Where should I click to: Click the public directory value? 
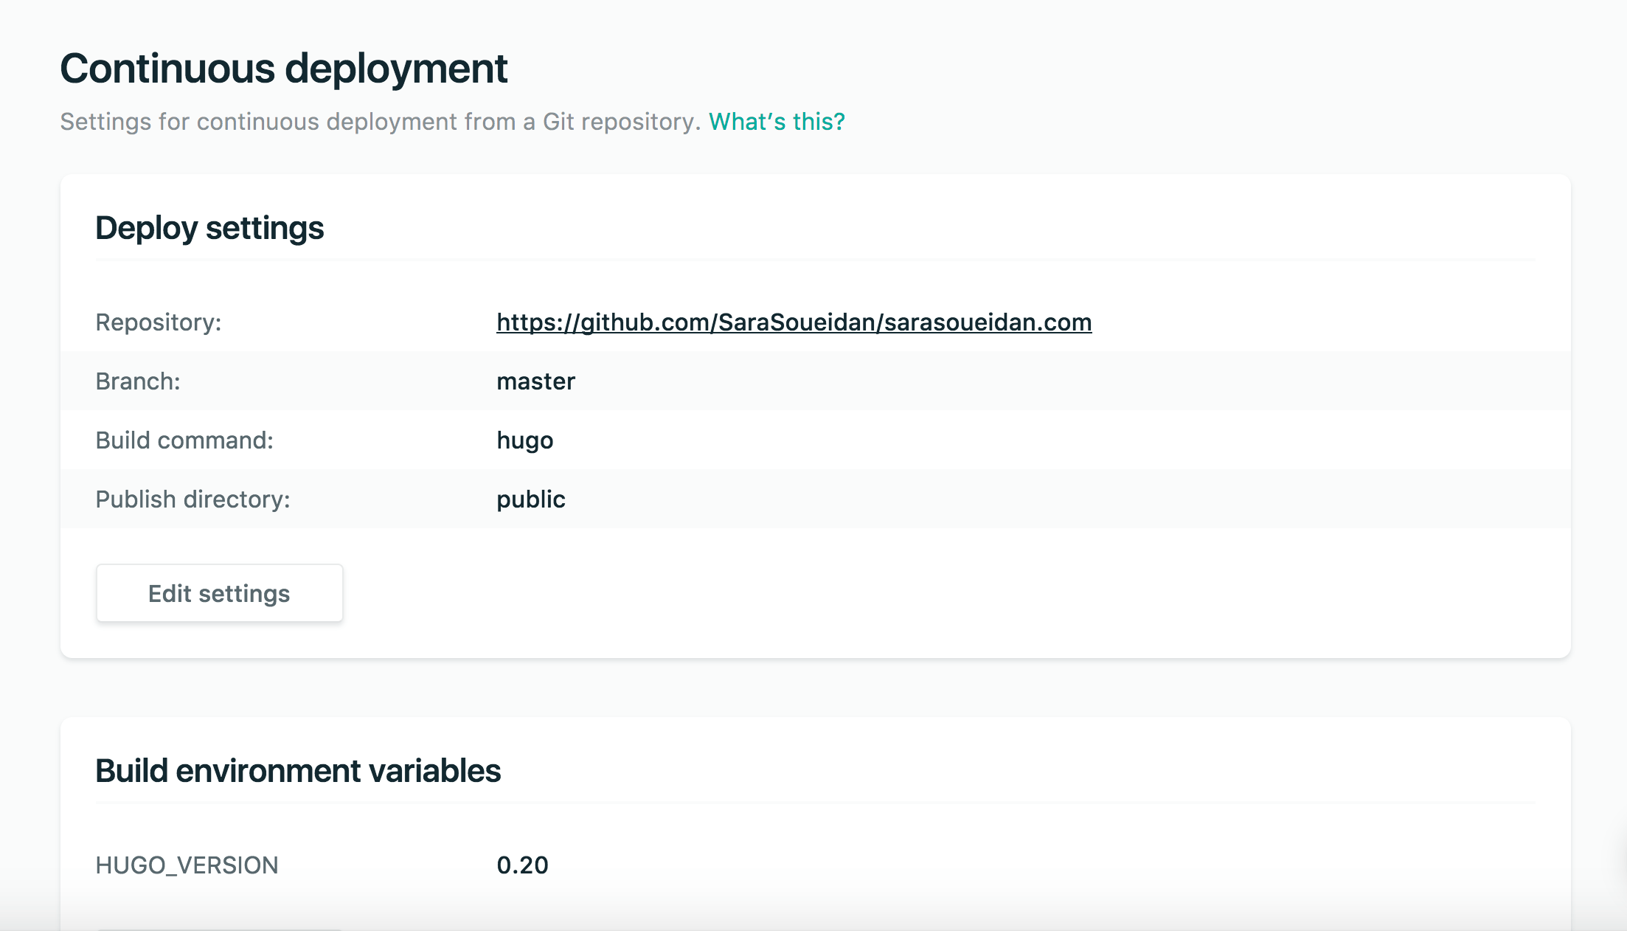pos(530,499)
